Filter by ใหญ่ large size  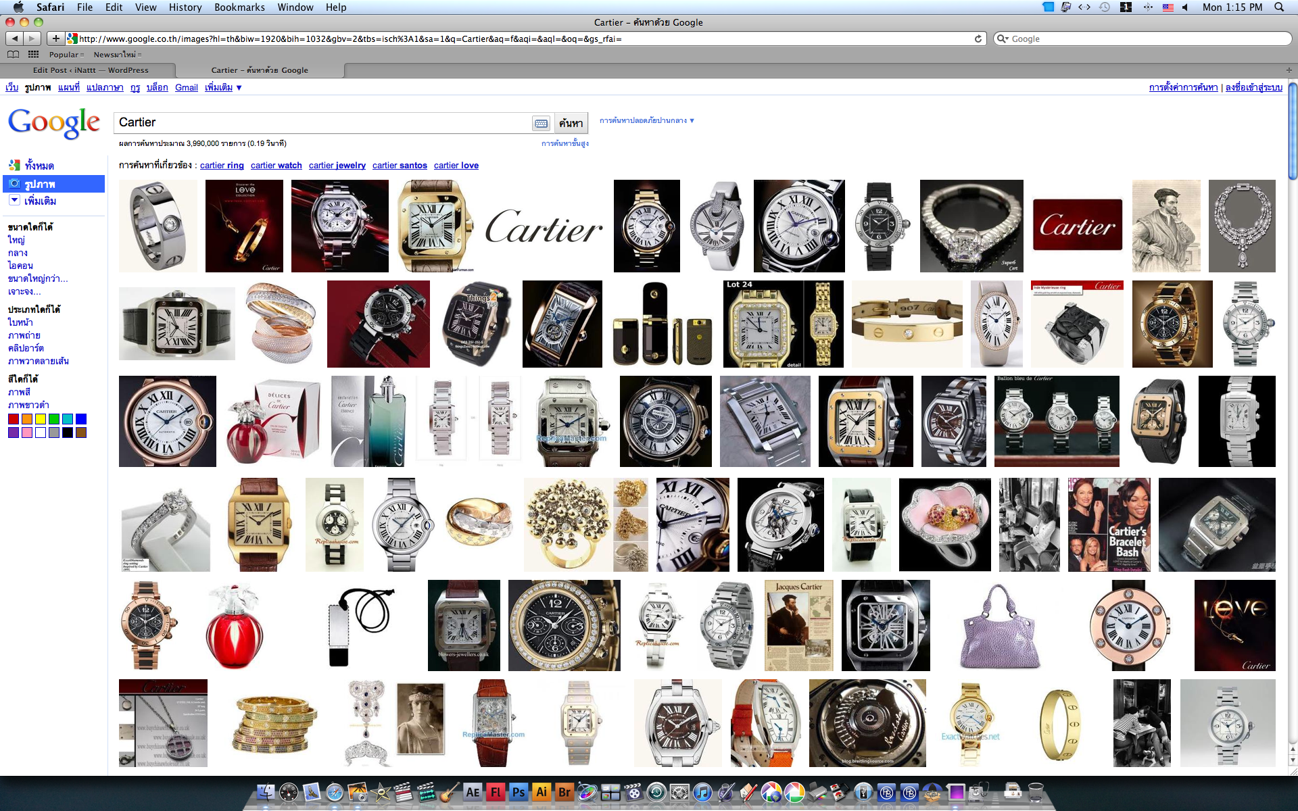coord(16,240)
